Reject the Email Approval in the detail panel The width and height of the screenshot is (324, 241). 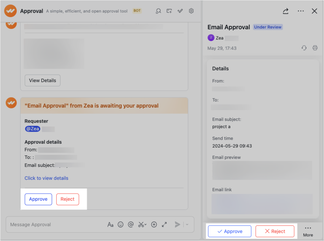[275, 231]
